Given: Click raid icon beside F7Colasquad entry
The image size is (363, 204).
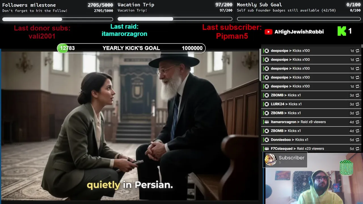Looking at the screenshot, I should point(267,148).
